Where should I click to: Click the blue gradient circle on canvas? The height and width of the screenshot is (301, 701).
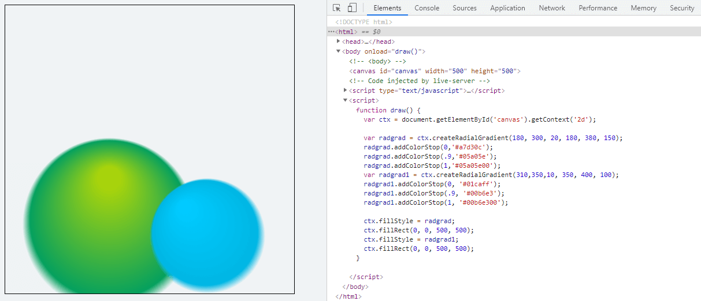tap(207, 235)
